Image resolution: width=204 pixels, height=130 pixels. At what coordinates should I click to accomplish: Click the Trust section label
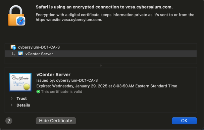point(21,99)
